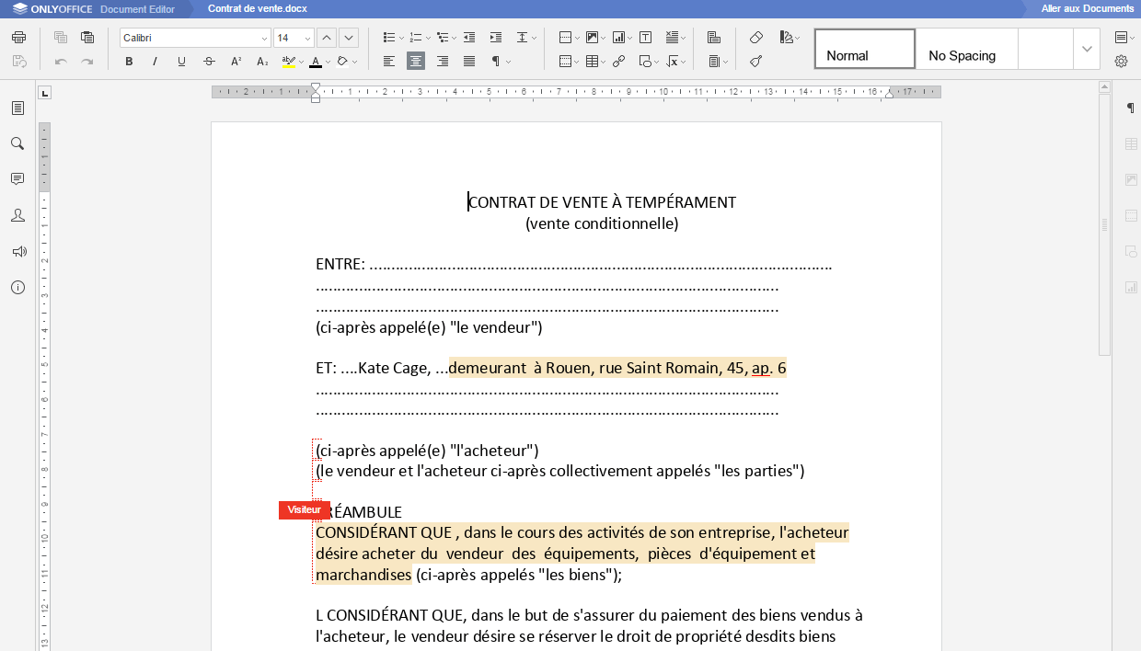The height and width of the screenshot is (651, 1141).
Task: Apply the yellow highlight color
Action: coord(288,62)
